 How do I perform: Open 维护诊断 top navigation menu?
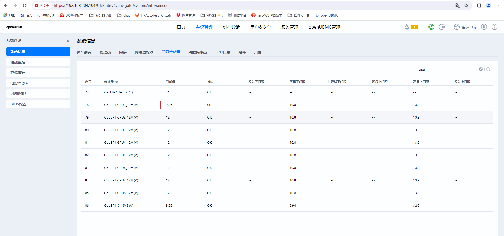click(232, 27)
